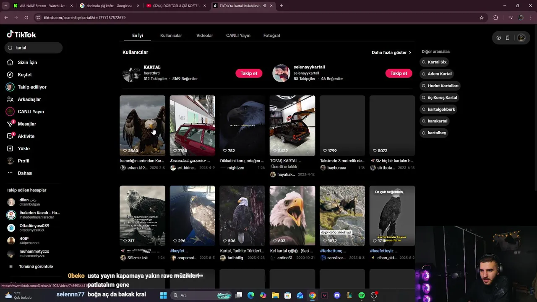Viewport: 537px width, 302px height.
Task: Search suggestion Hudut Kartalları
Action: tap(440, 86)
